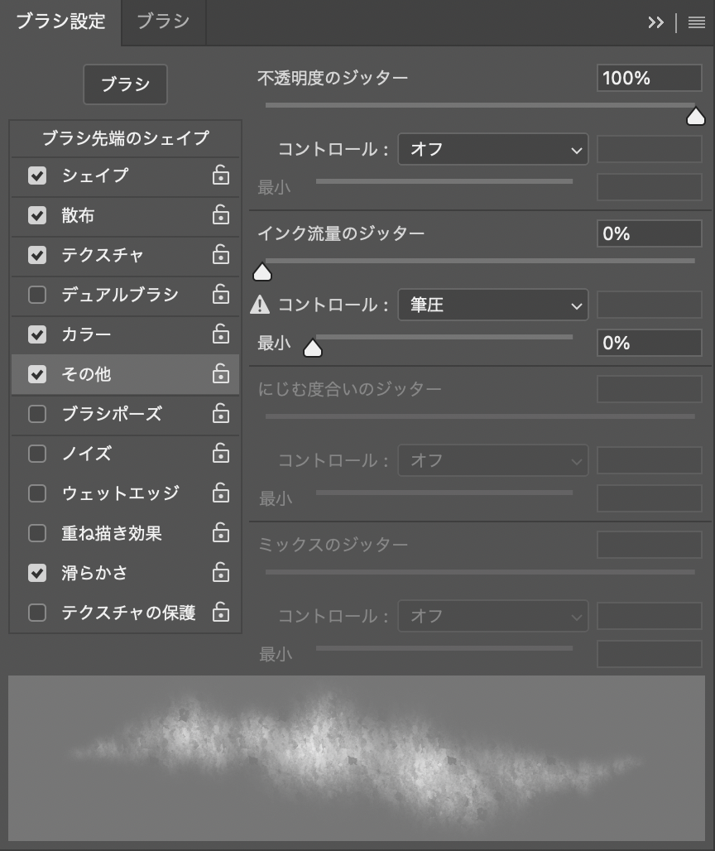
Task: Enable the ウェットエッジ checkbox
Action: tap(37, 493)
